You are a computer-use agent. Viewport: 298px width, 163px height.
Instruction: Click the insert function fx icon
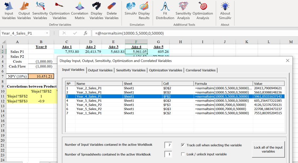click(86, 33)
